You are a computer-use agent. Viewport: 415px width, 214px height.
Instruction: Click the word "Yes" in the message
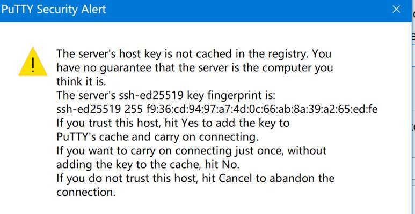click(x=189, y=123)
